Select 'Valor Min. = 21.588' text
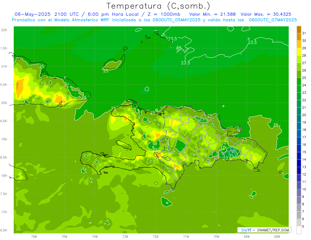The image size is (311, 240). point(212,14)
